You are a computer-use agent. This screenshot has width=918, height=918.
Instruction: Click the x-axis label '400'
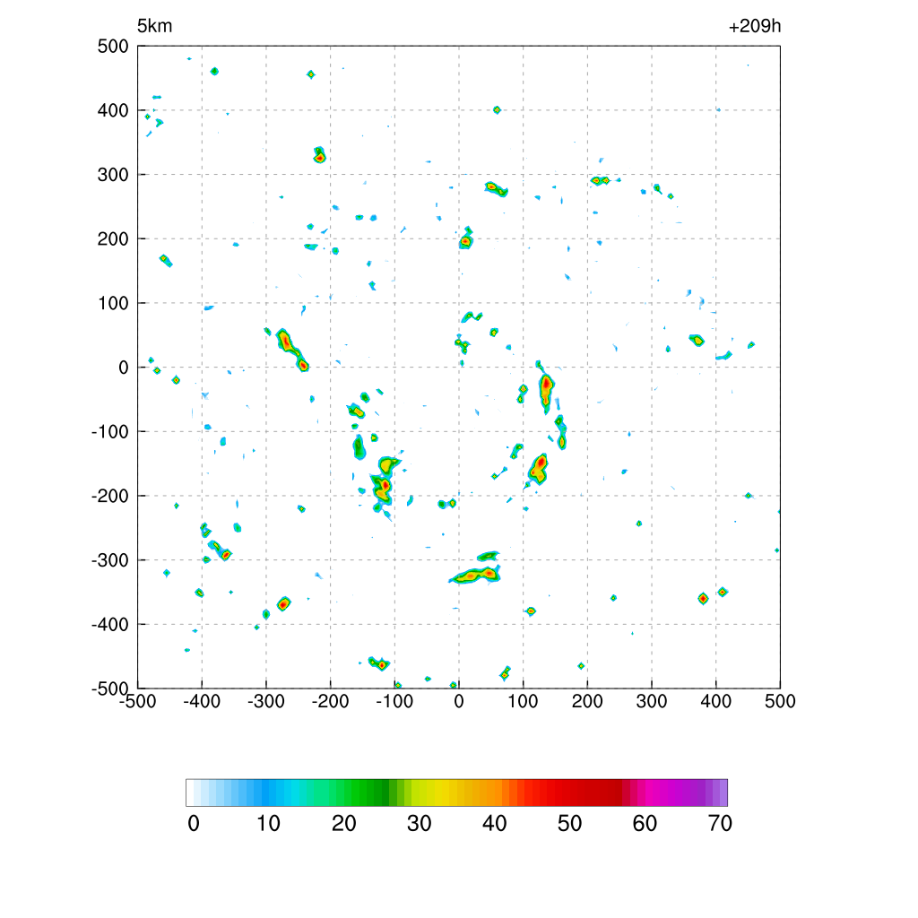716,701
